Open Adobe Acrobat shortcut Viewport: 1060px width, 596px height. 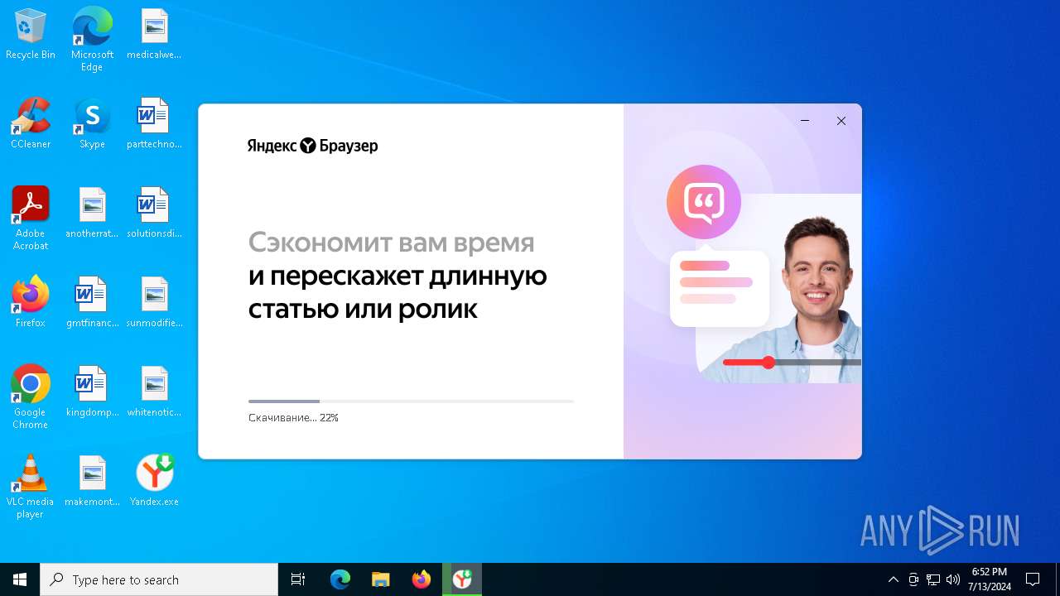[31, 219]
